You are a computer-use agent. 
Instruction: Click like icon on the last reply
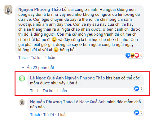tap(137, 112)
